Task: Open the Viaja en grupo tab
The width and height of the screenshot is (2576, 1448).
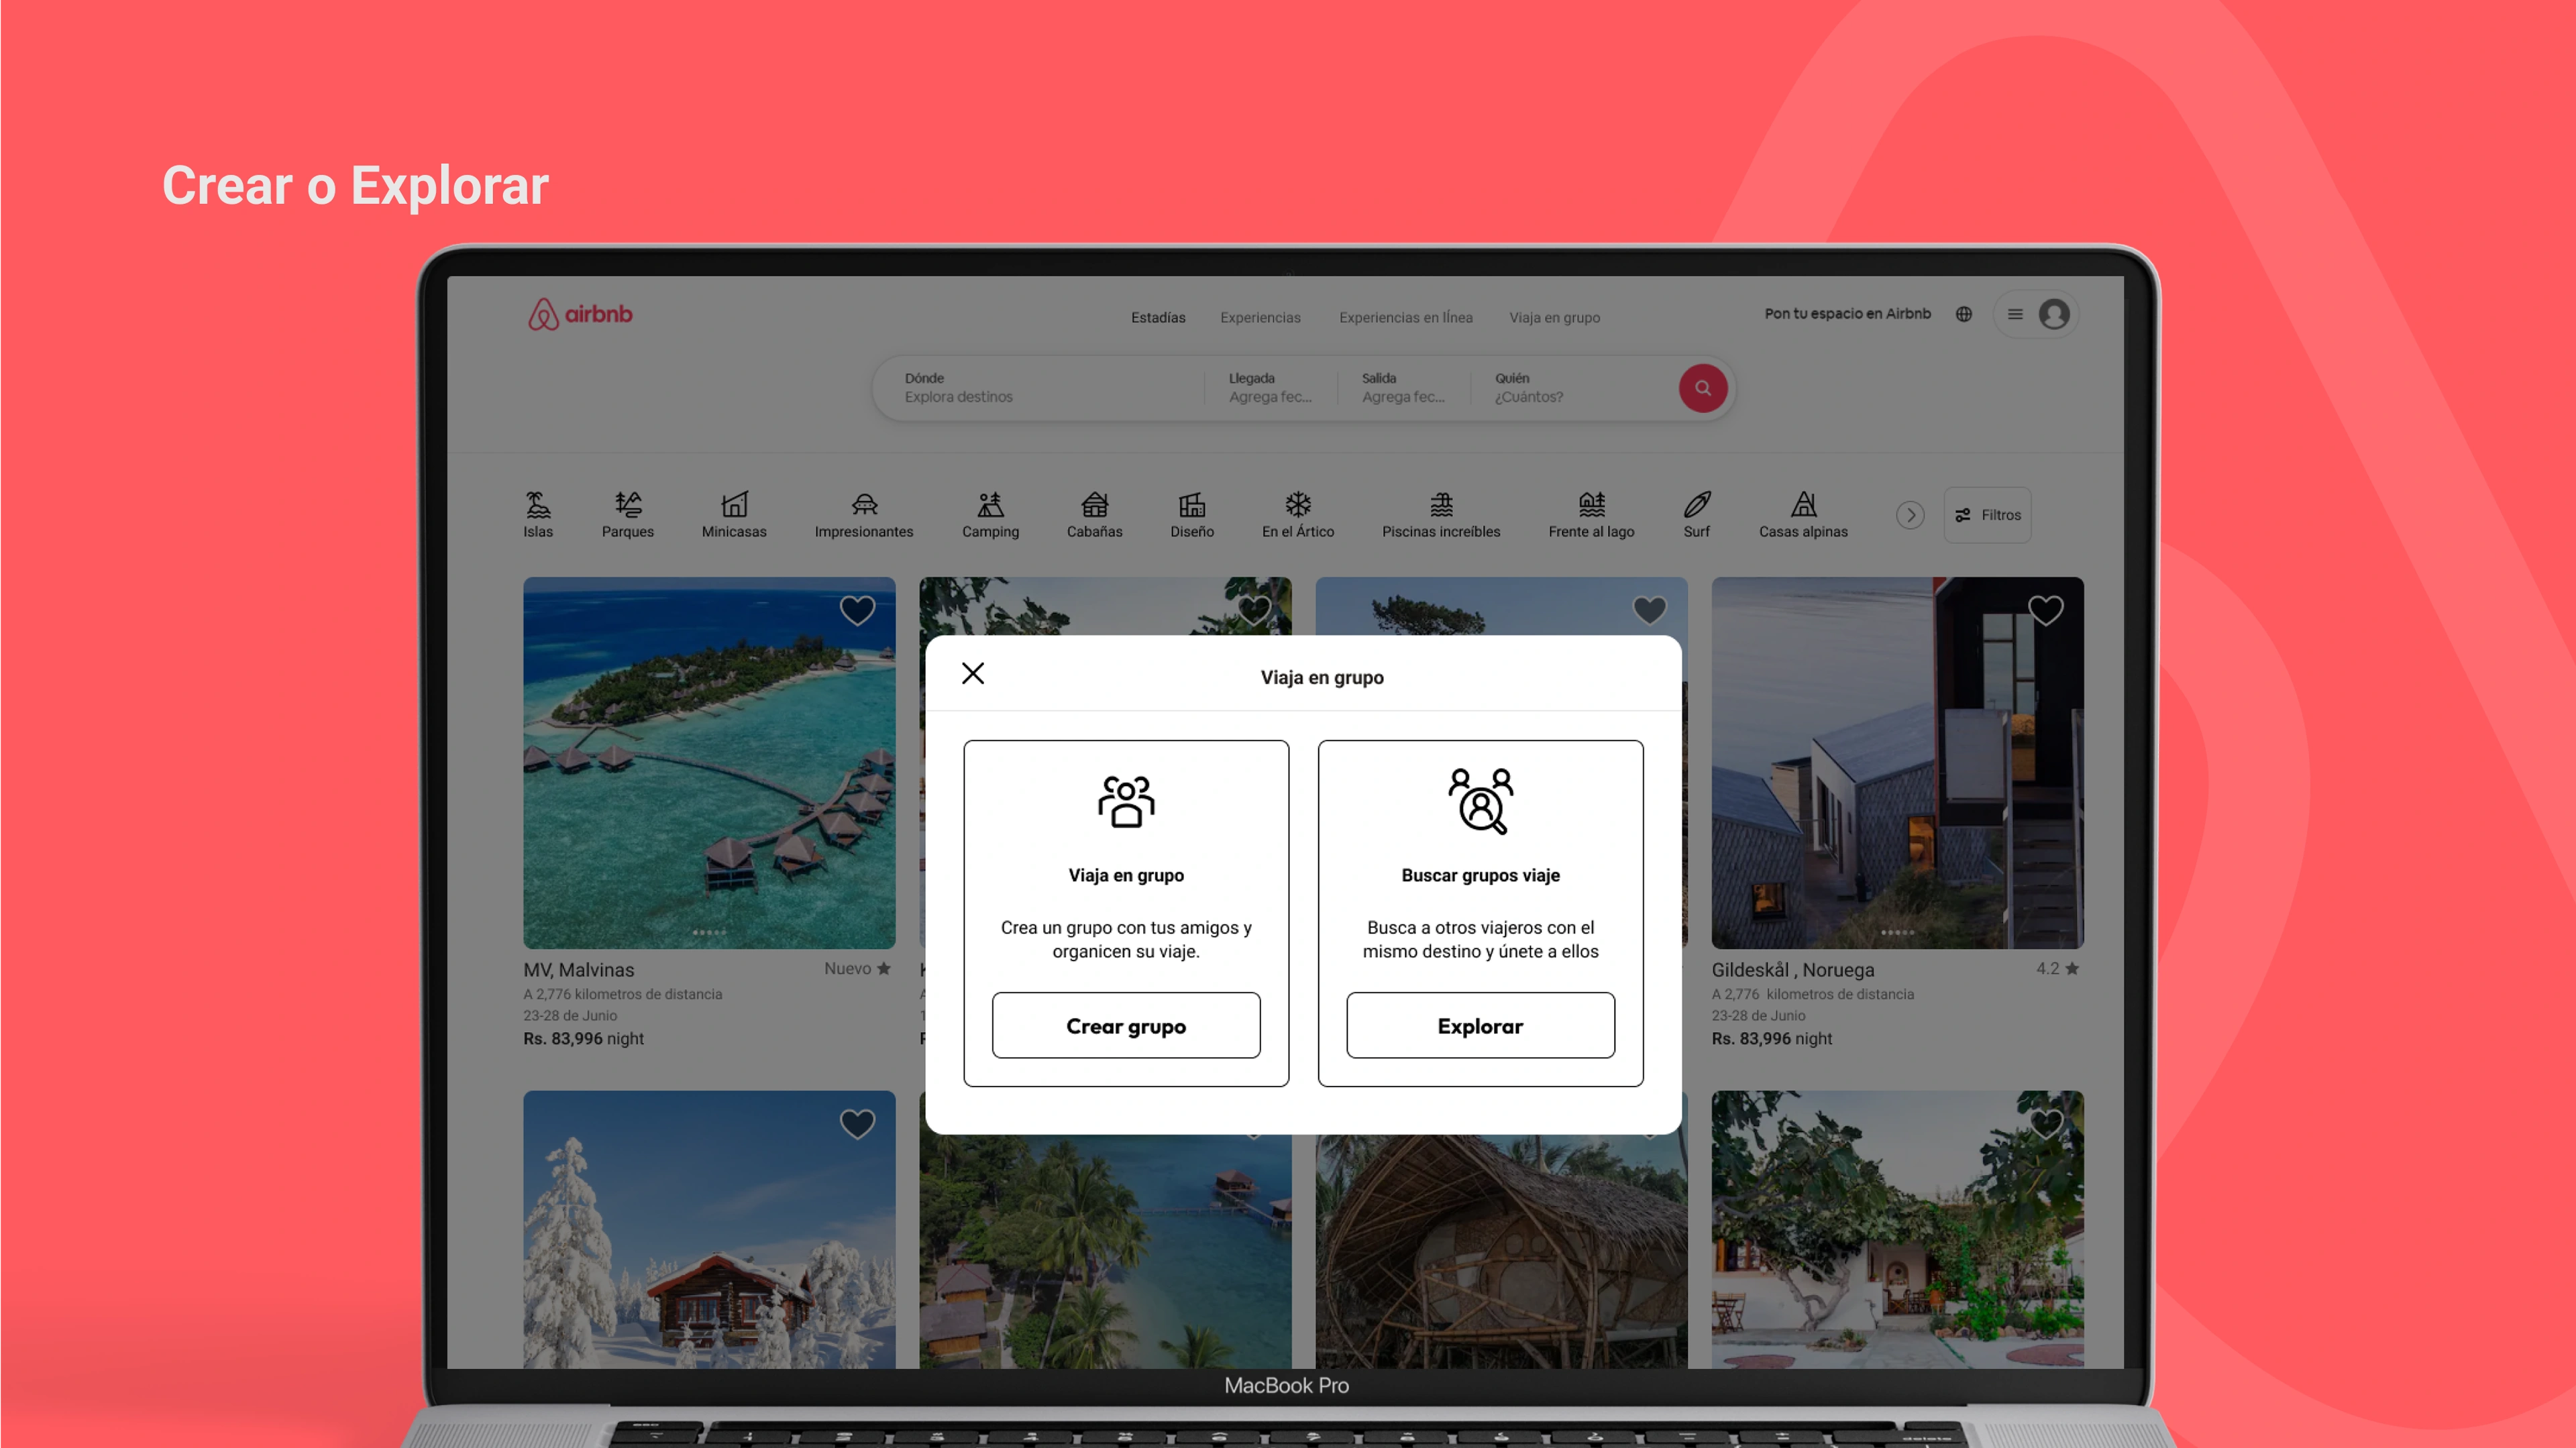Action: tap(1554, 318)
